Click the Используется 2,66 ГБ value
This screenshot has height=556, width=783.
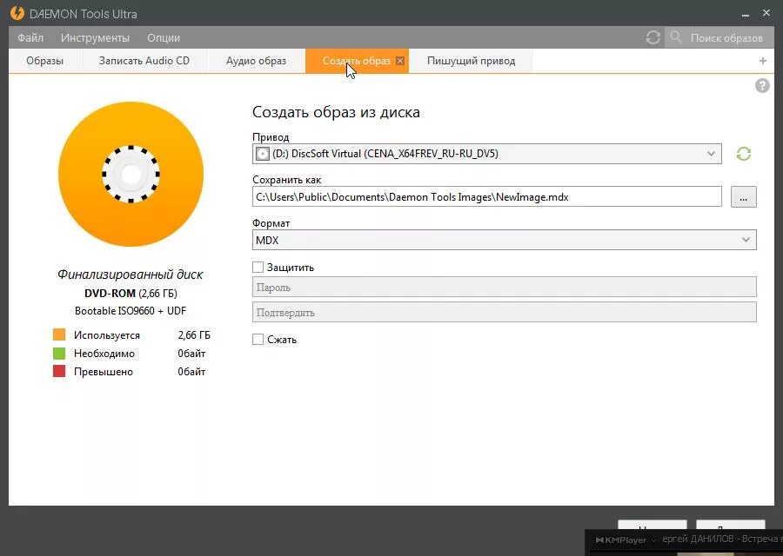[194, 335]
